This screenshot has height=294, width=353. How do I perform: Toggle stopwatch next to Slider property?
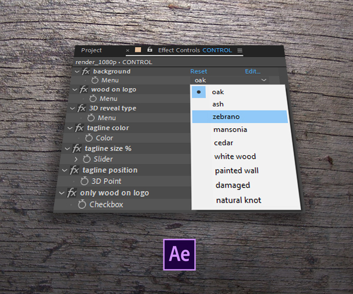[x=86, y=159]
